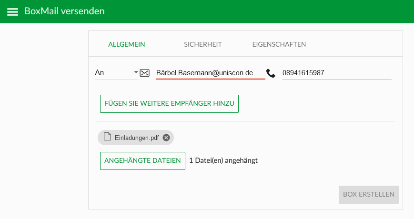414x219 pixels.
Task: Switch to the Allgemein tab
Action: pos(126,44)
